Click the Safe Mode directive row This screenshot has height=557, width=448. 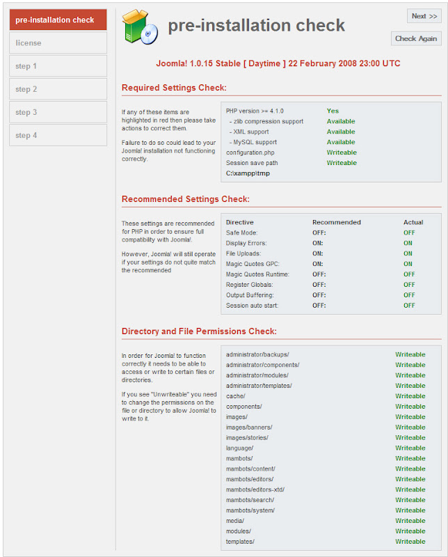[242, 233]
